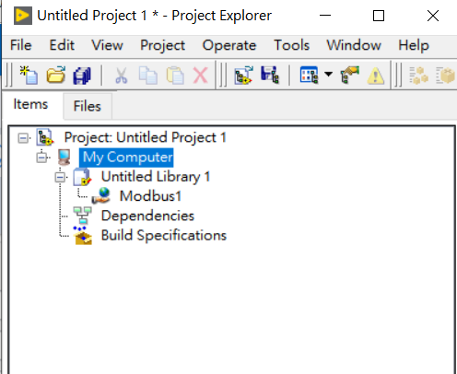
Task: Click the Add Targets and Devices icon
Action: (243, 75)
